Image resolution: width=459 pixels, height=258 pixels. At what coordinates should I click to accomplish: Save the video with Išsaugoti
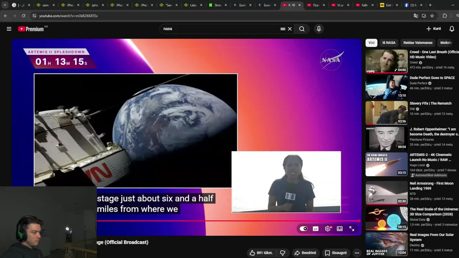pyautogui.click(x=336, y=253)
